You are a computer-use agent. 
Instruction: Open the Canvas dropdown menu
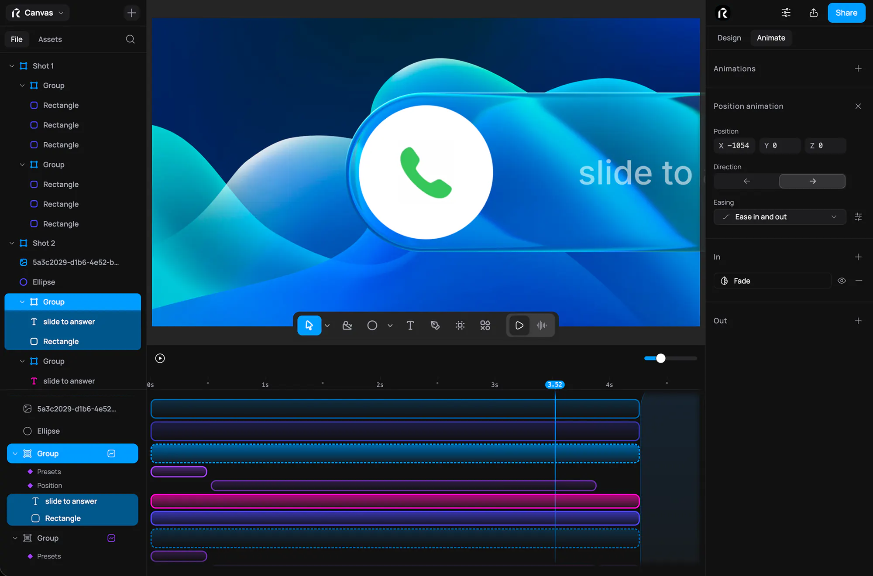click(38, 13)
